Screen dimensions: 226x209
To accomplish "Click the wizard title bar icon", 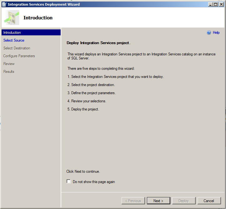I will pyautogui.click(x=4, y=4).
